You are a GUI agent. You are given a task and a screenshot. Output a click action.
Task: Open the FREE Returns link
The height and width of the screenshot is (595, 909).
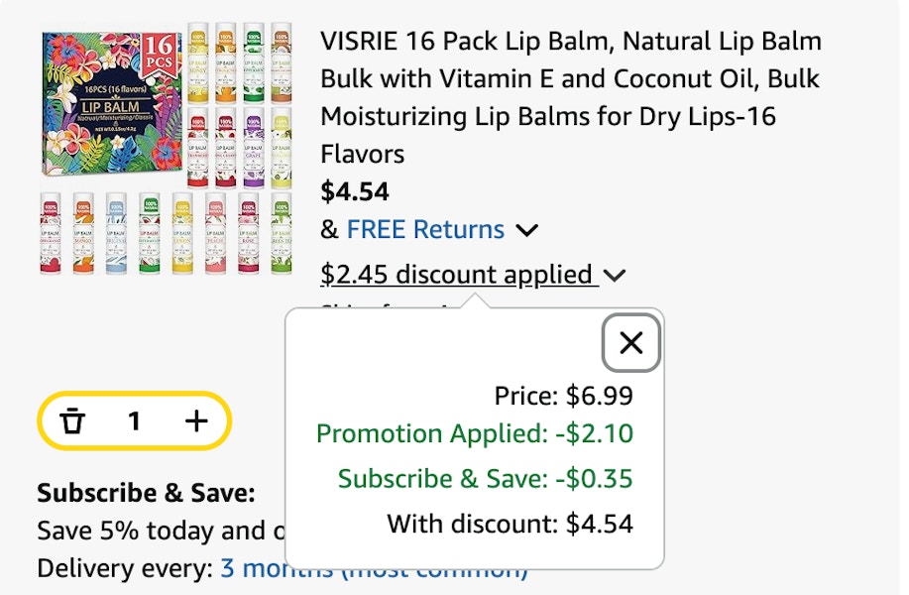[x=425, y=230]
